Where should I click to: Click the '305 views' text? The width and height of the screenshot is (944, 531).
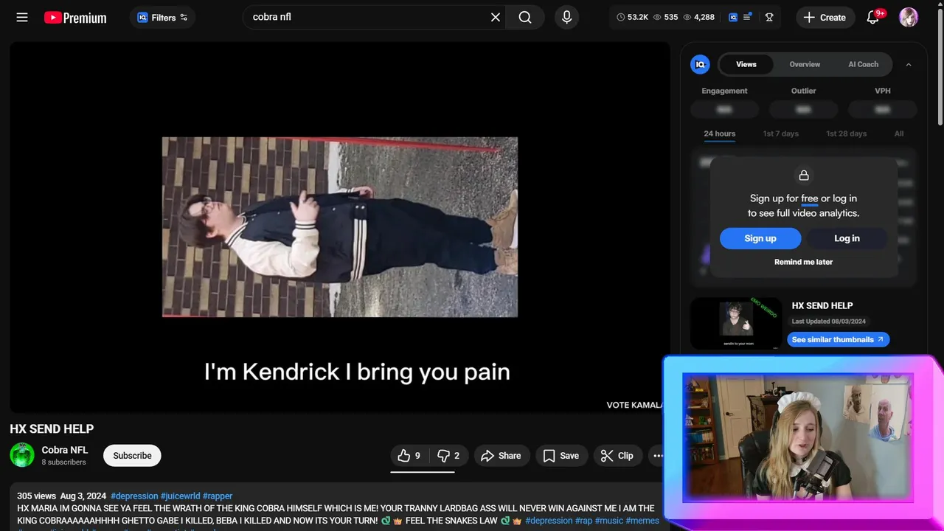(37, 496)
